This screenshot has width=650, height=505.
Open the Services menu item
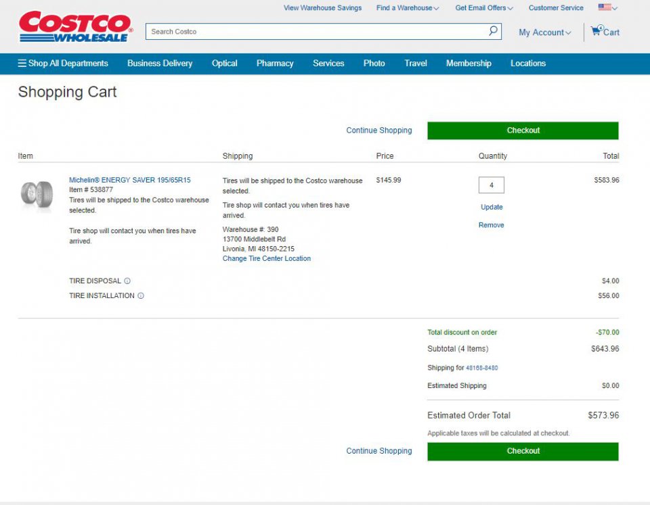click(x=328, y=64)
